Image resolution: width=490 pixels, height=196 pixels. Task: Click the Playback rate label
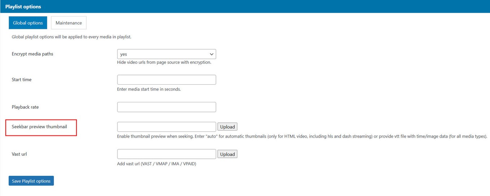(25, 107)
